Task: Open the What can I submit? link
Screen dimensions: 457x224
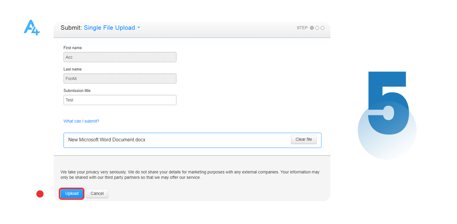Action: 81,121
